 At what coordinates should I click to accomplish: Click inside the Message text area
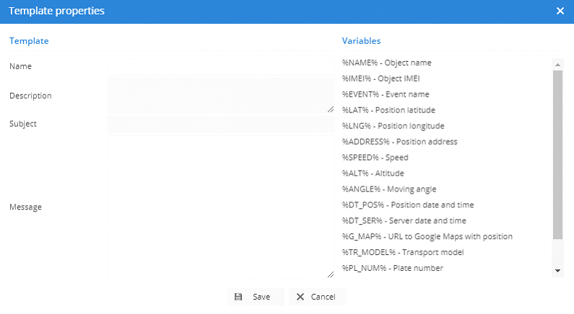[x=221, y=207]
